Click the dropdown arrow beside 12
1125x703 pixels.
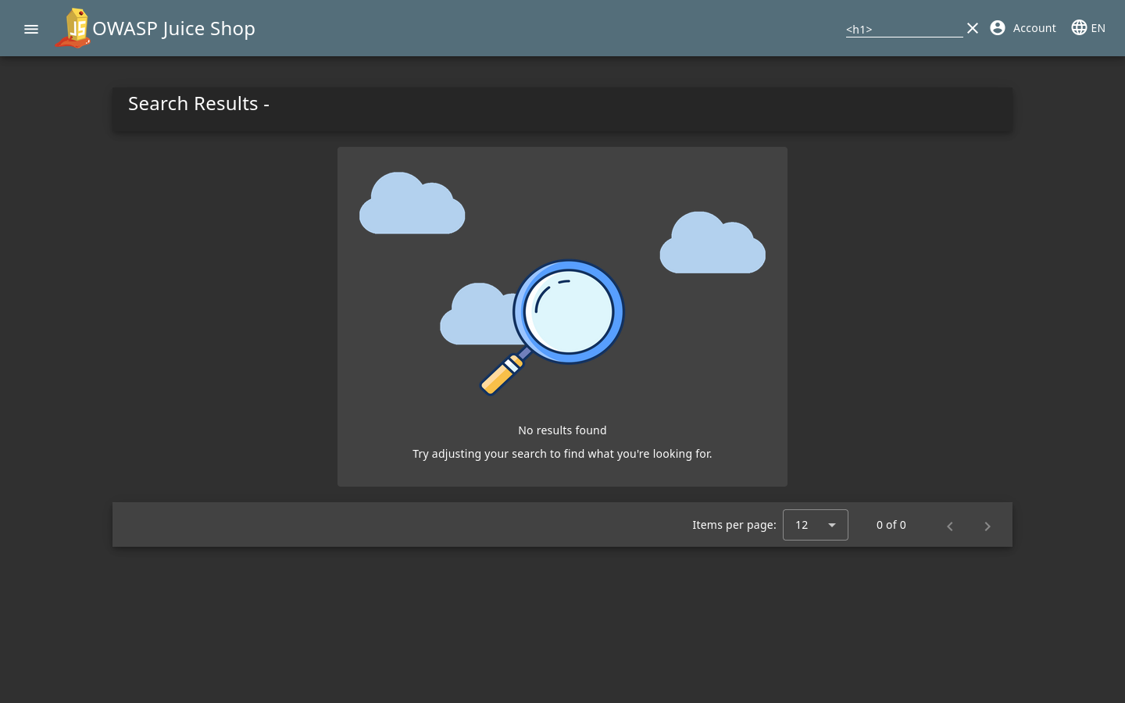coord(832,525)
